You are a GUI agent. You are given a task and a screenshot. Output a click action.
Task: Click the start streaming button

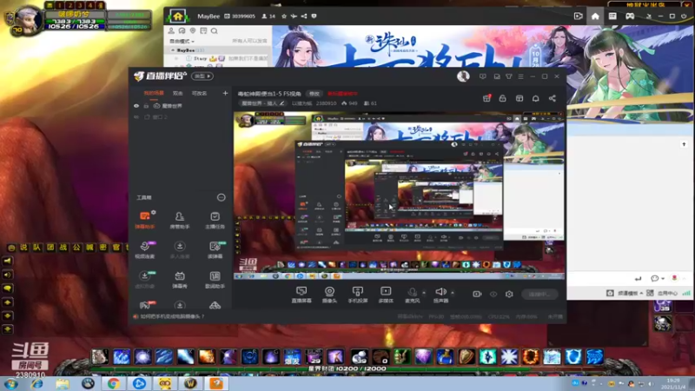(539, 294)
